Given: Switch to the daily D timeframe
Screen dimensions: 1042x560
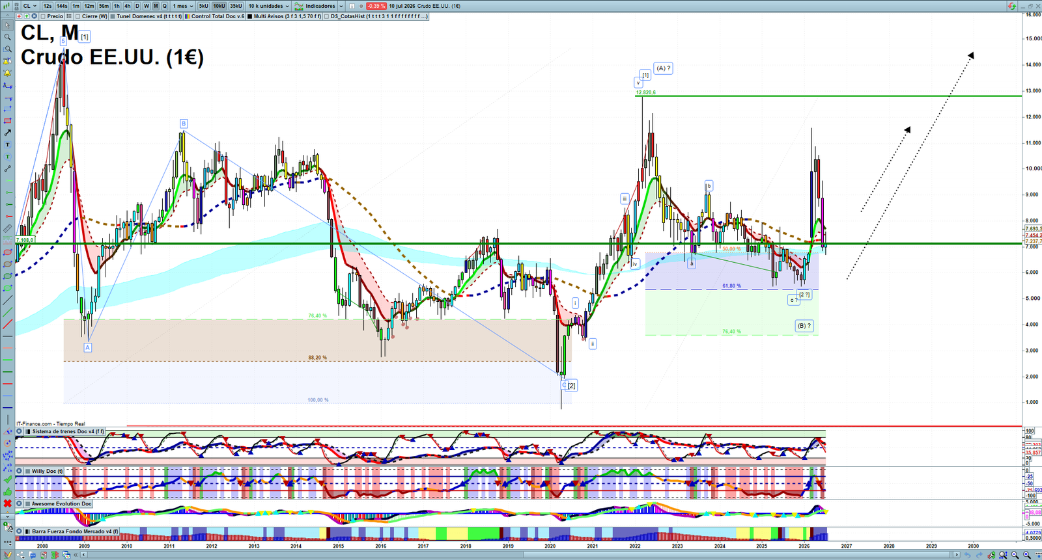Looking at the screenshot, I should [137, 6].
